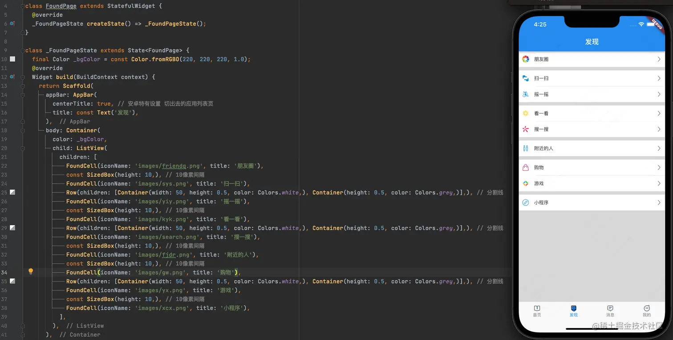The image size is (673, 340).
Task: Click the 看一看 yellow flower icon
Action: [526, 113]
